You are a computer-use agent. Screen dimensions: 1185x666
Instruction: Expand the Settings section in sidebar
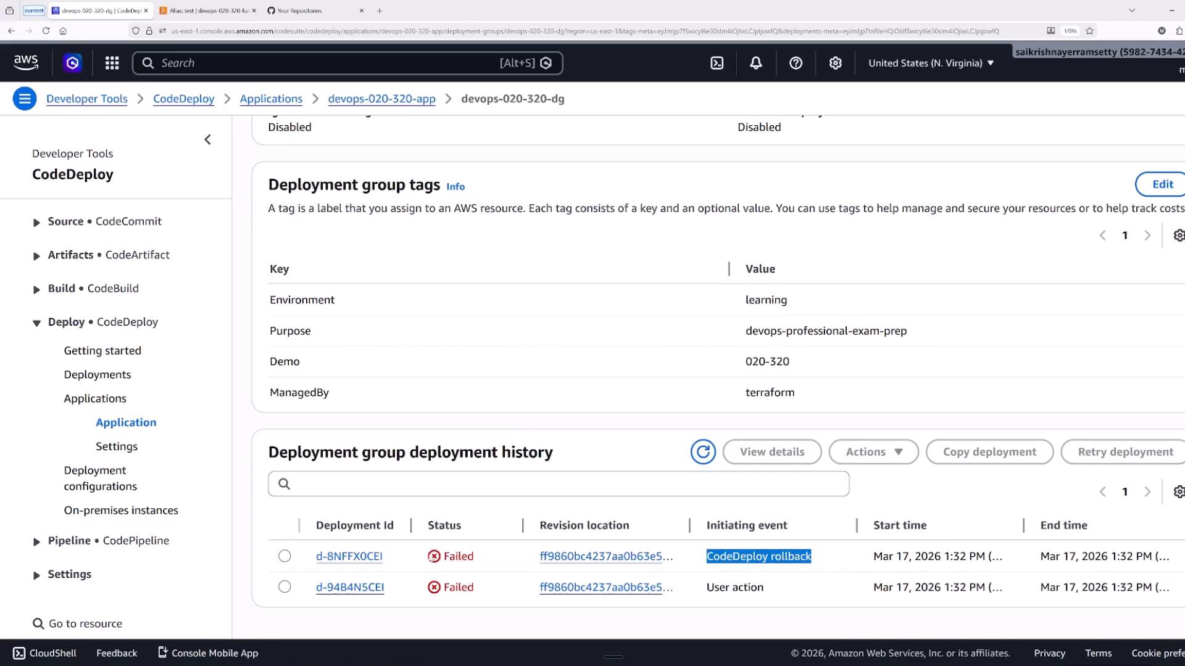coord(36,575)
